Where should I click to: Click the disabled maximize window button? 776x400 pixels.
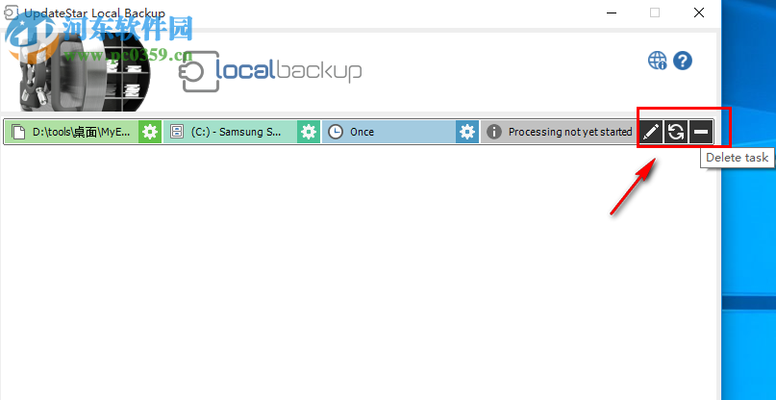tap(655, 12)
